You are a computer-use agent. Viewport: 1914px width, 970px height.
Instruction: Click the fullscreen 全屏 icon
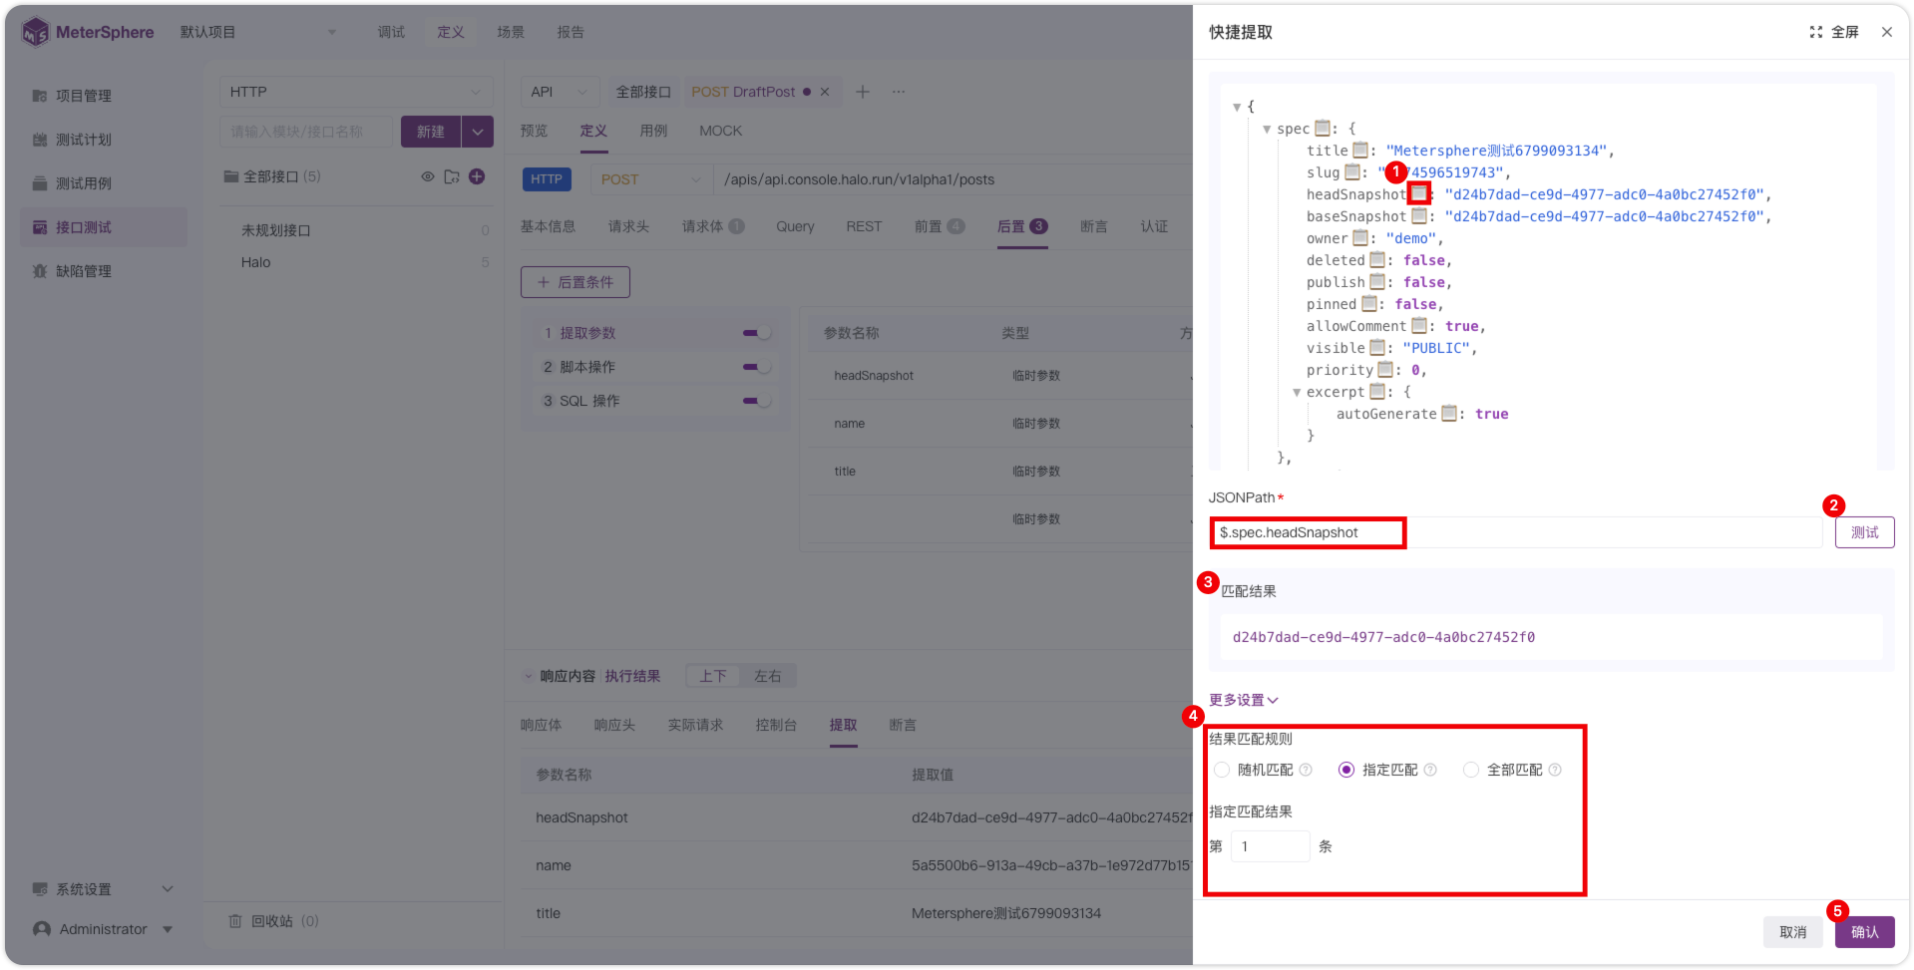(x=1816, y=32)
